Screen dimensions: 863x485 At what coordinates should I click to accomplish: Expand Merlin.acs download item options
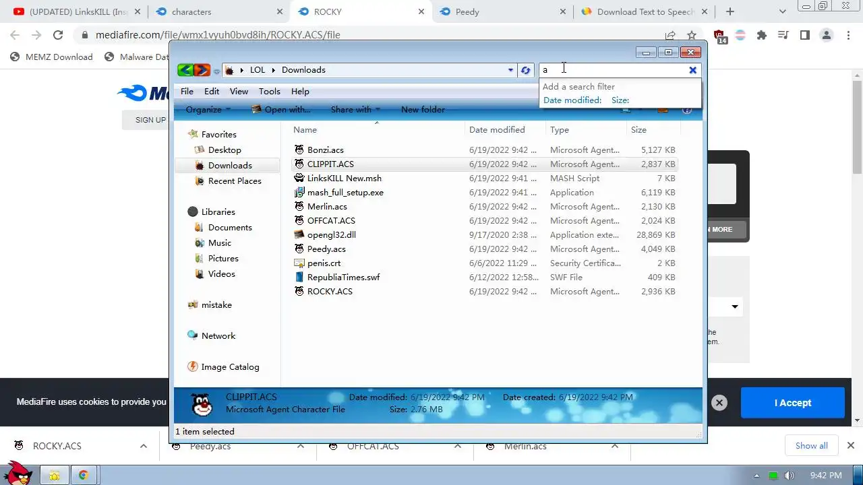point(615,446)
